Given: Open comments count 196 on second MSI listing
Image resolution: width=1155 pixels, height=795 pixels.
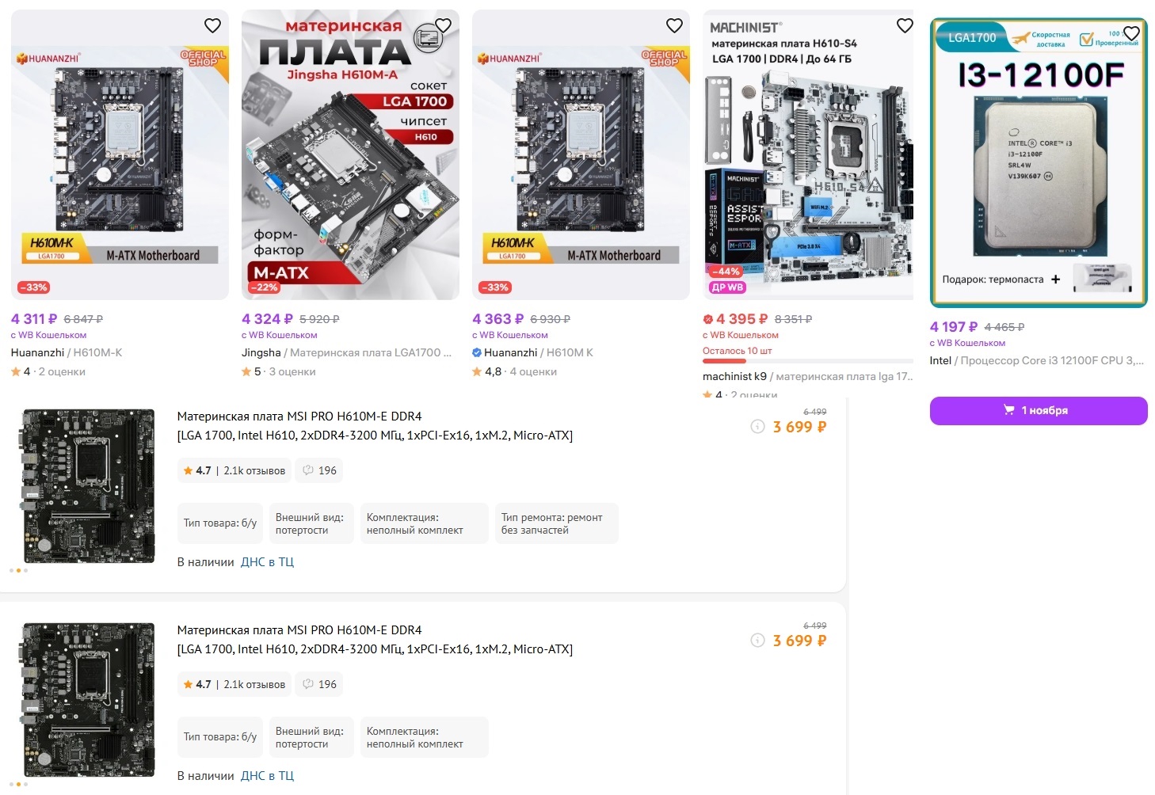Looking at the screenshot, I should click(319, 684).
